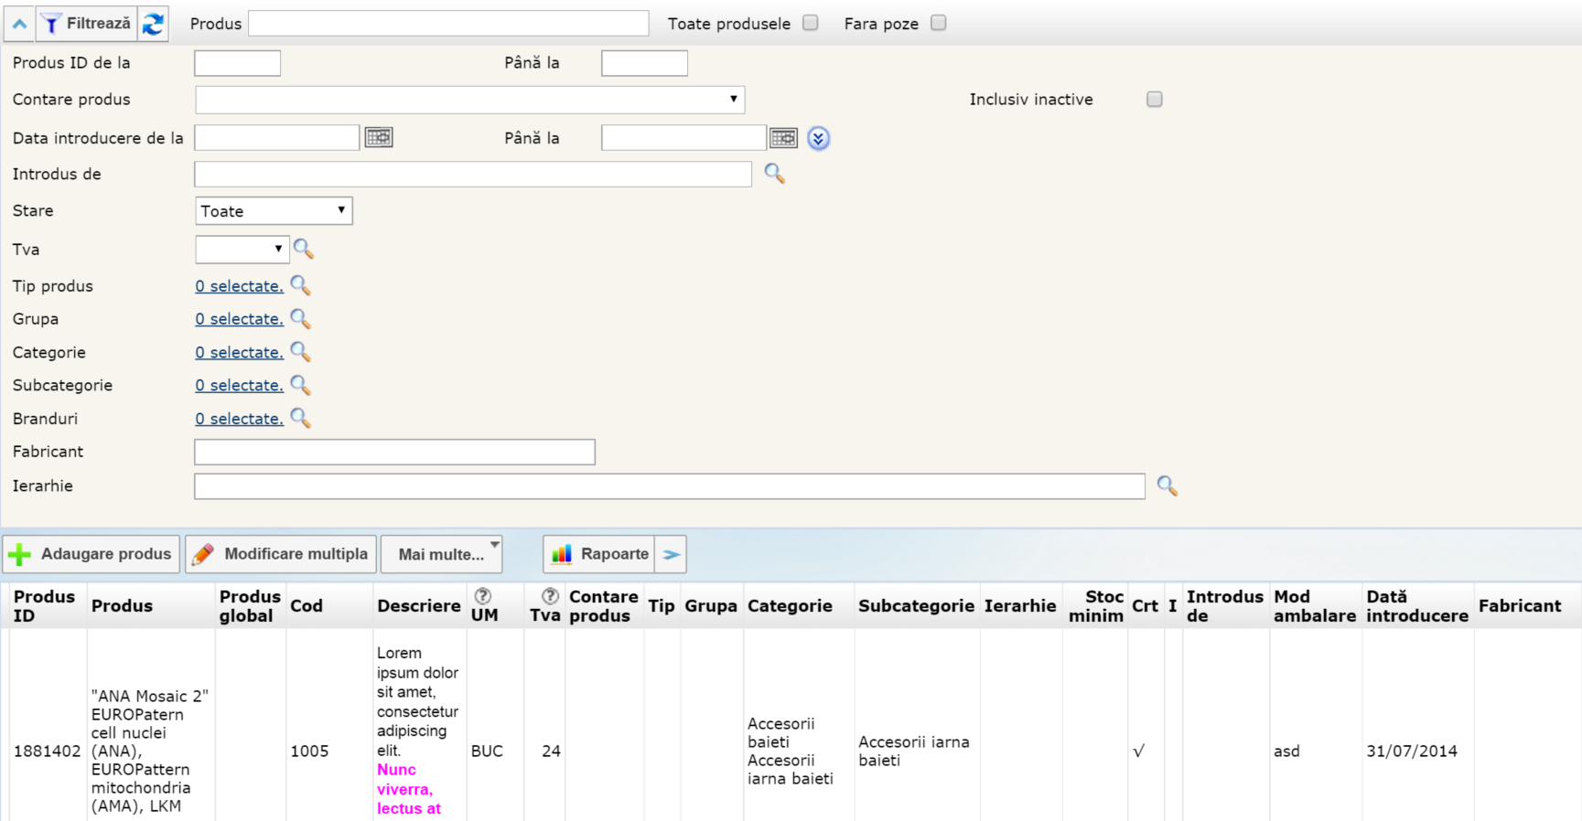Check the Inclusiv inactive checkbox
1582x821 pixels.
click(1155, 99)
